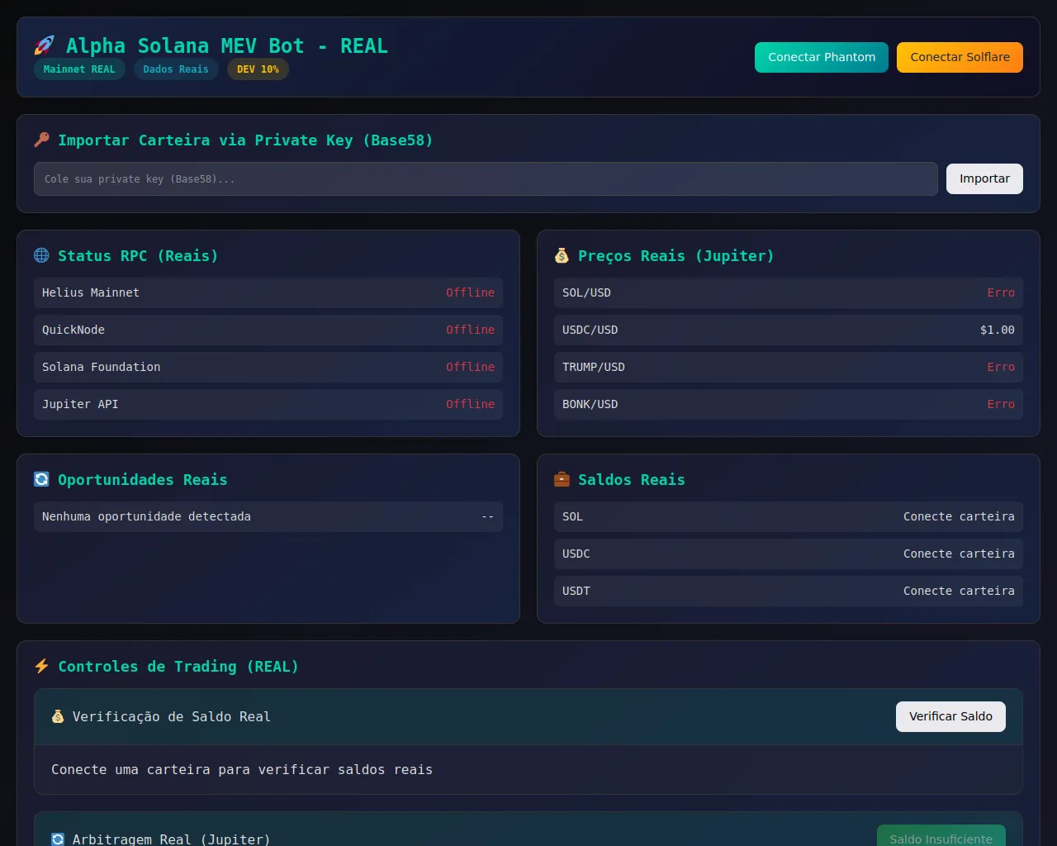Click Conecte carteira in the USDT row
Screen dimensions: 1057x846
[x=959, y=591]
